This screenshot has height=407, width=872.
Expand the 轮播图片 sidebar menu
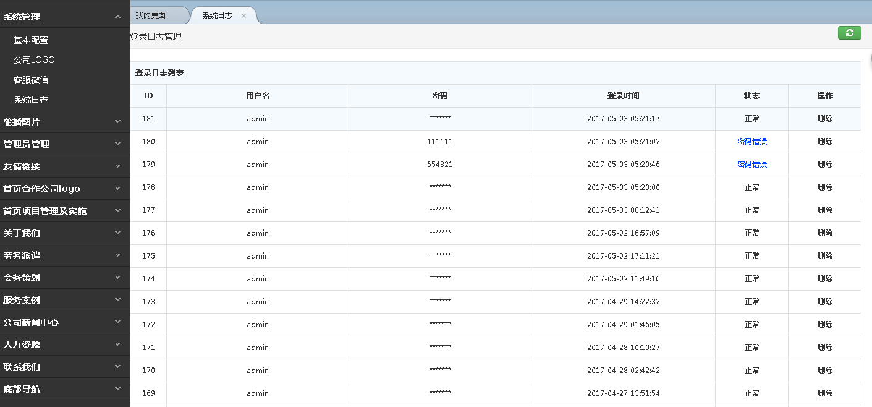point(117,122)
